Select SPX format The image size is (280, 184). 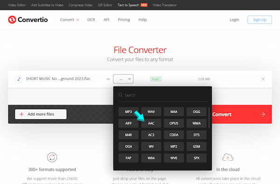pyautogui.click(x=196, y=158)
